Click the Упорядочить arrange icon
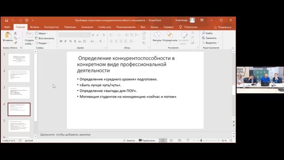 (x=170, y=35)
